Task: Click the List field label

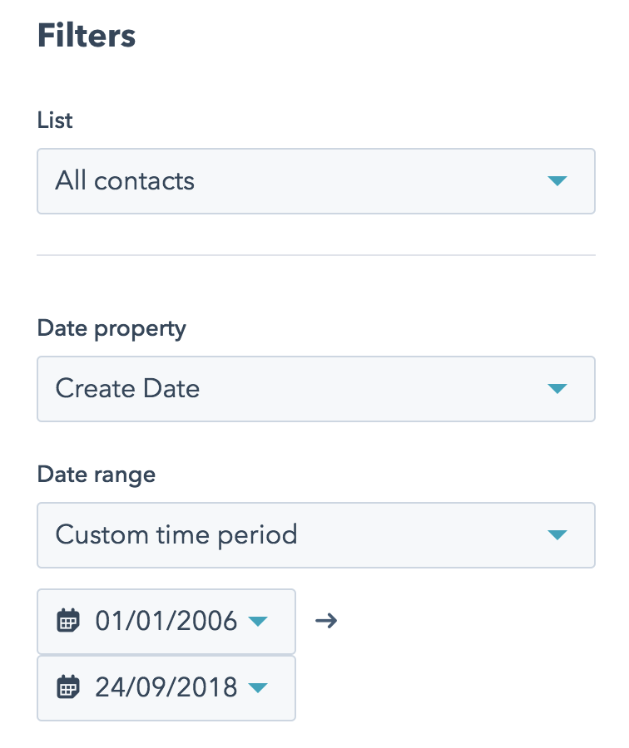Action: [55, 121]
